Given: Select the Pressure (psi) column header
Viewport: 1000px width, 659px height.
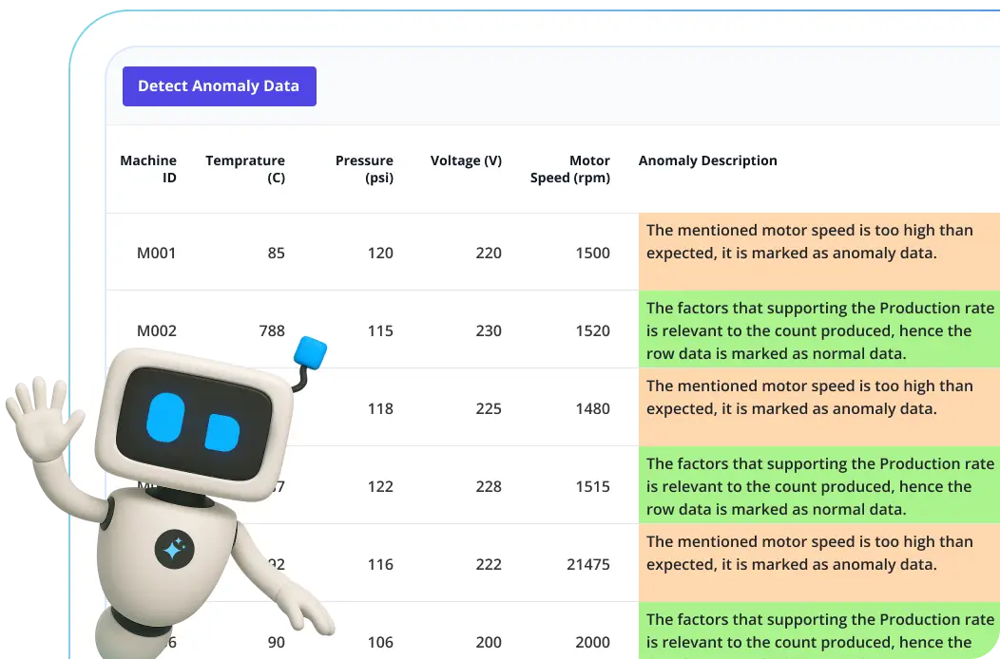Looking at the screenshot, I should point(364,169).
